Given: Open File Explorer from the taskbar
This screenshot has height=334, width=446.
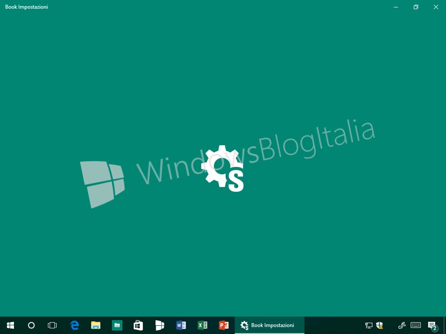Looking at the screenshot, I should [96, 325].
